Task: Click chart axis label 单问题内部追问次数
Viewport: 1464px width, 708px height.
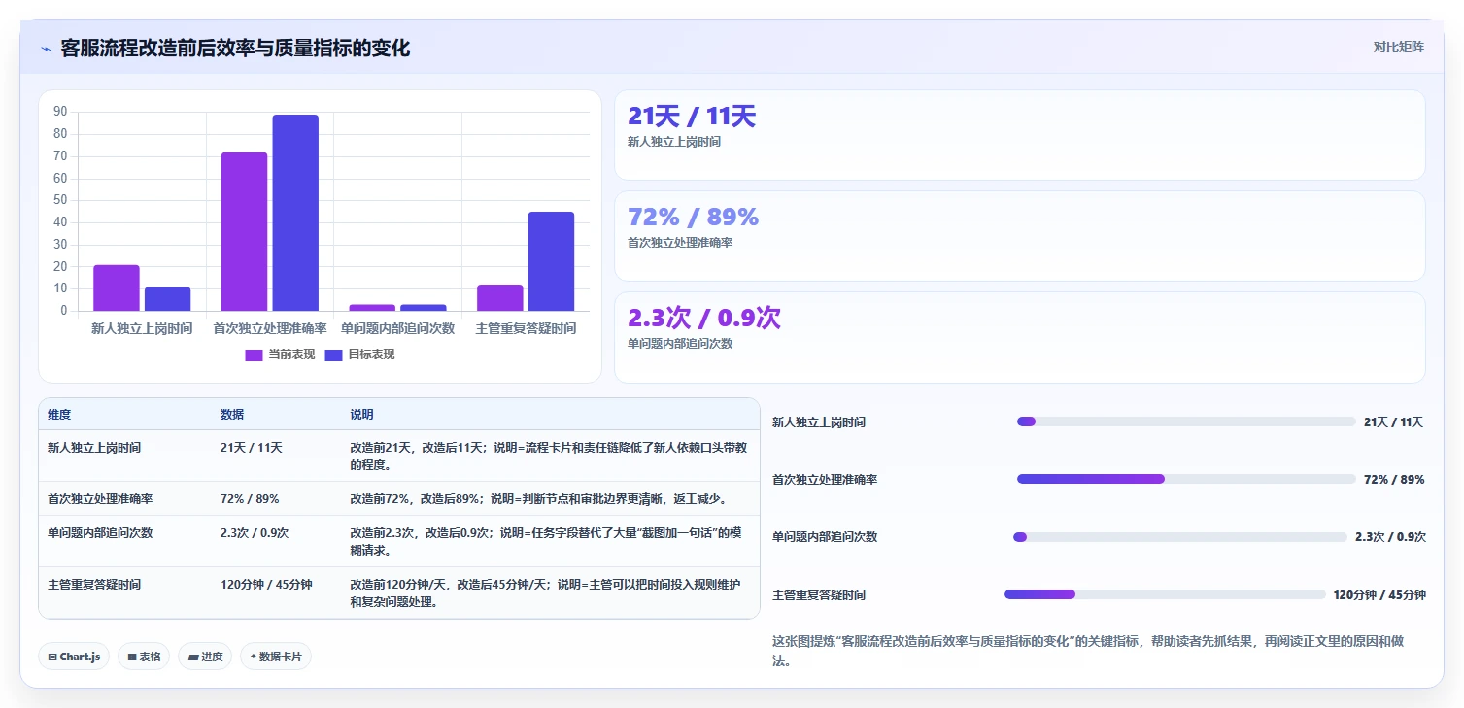Action: pos(397,328)
